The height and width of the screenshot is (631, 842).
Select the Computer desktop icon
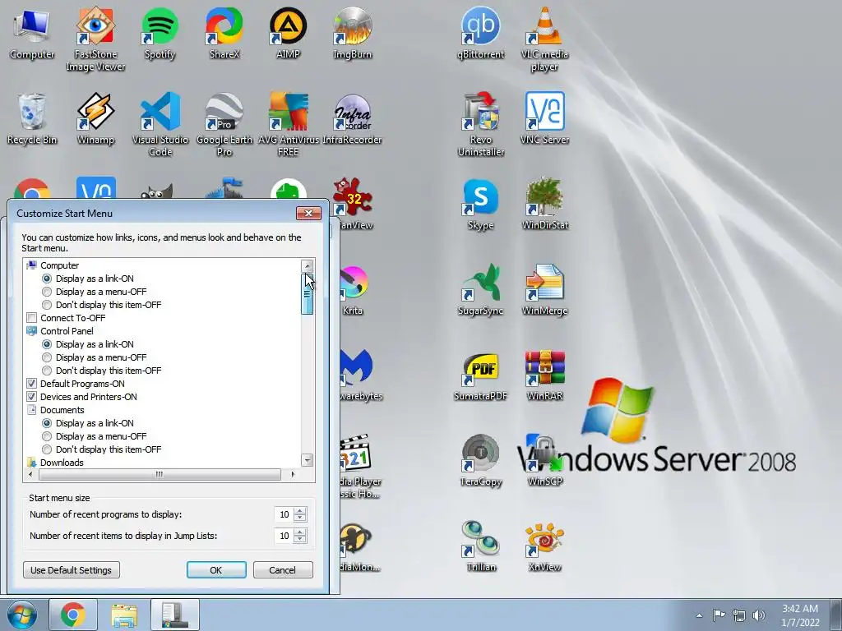32,33
